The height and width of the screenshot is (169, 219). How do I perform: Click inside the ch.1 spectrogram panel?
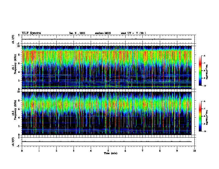[x=107, y=67]
